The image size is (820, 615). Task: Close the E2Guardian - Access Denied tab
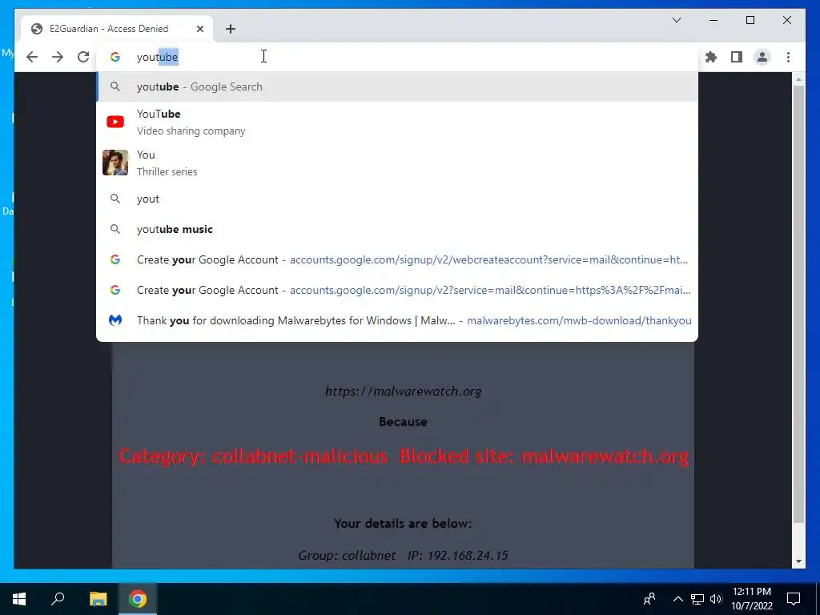click(199, 29)
